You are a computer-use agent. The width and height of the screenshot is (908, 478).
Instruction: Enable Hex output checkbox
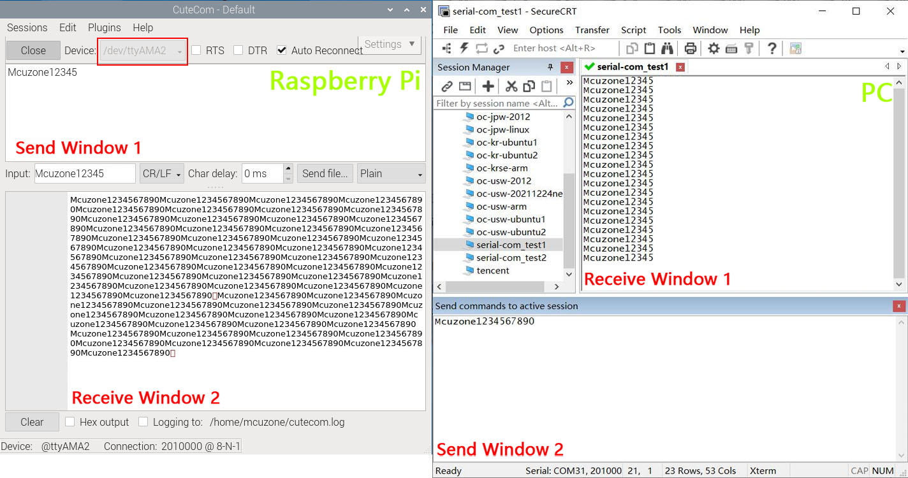click(70, 422)
